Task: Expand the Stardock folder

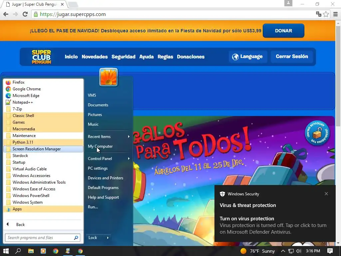Action: (43, 156)
